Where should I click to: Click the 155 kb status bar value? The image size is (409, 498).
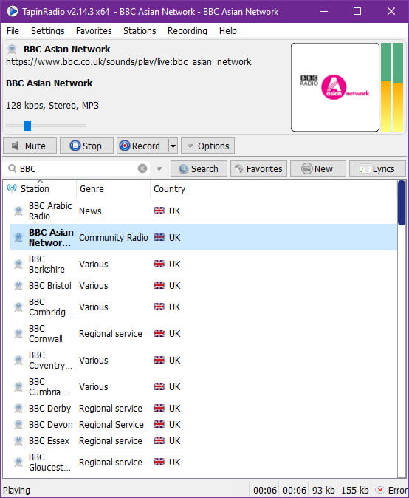coord(355,490)
